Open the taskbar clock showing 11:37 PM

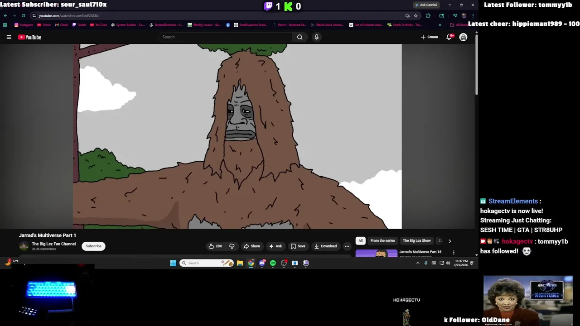(461, 263)
